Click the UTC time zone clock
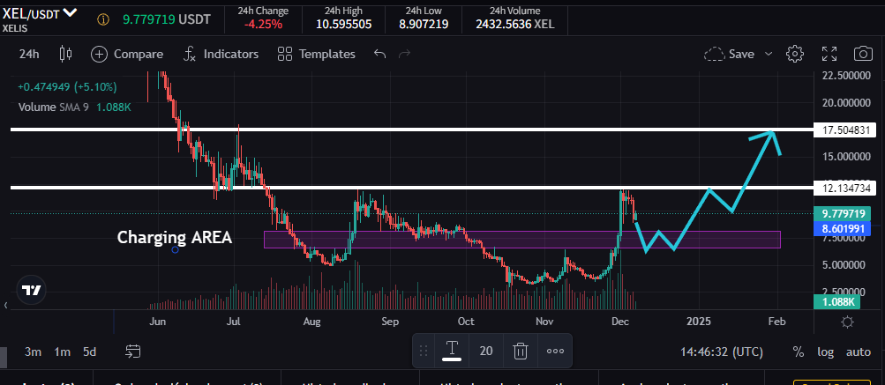Image resolution: width=885 pixels, height=385 pixels. click(721, 352)
